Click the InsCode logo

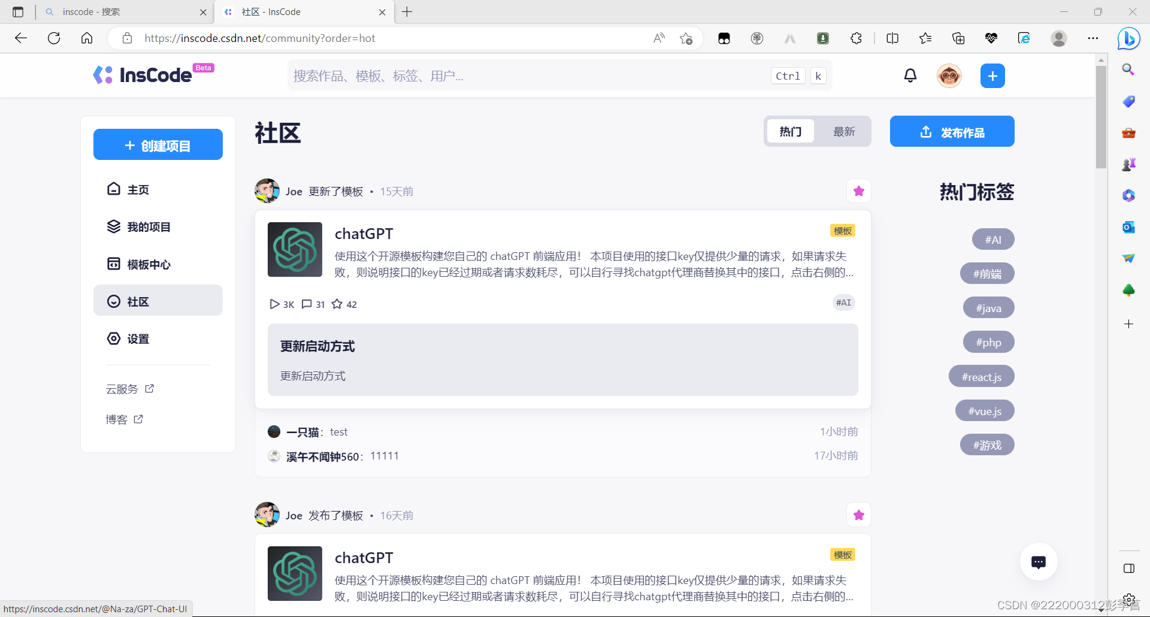tap(153, 75)
